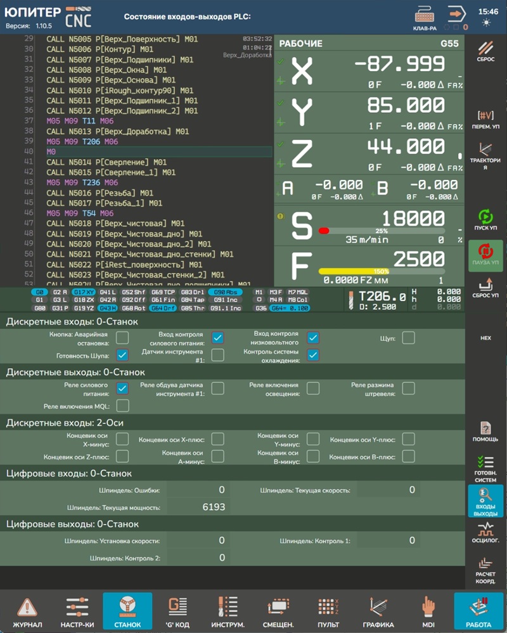The width and height of the screenshot is (507, 633).
Task: Show the ТРАЕКТОРИЯ trajectory view
Action: click(x=485, y=157)
